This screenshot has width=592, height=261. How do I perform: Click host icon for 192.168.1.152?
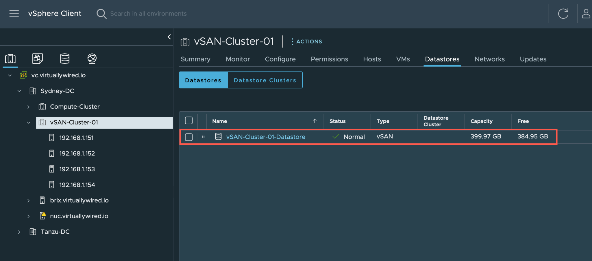tap(52, 153)
